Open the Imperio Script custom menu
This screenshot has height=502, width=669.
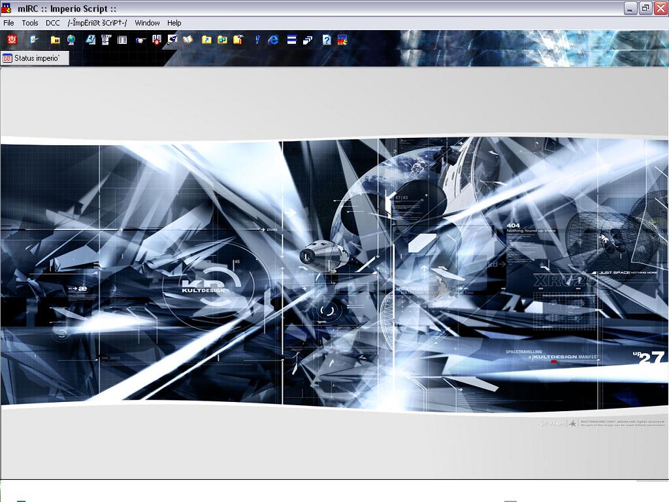click(97, 23)
